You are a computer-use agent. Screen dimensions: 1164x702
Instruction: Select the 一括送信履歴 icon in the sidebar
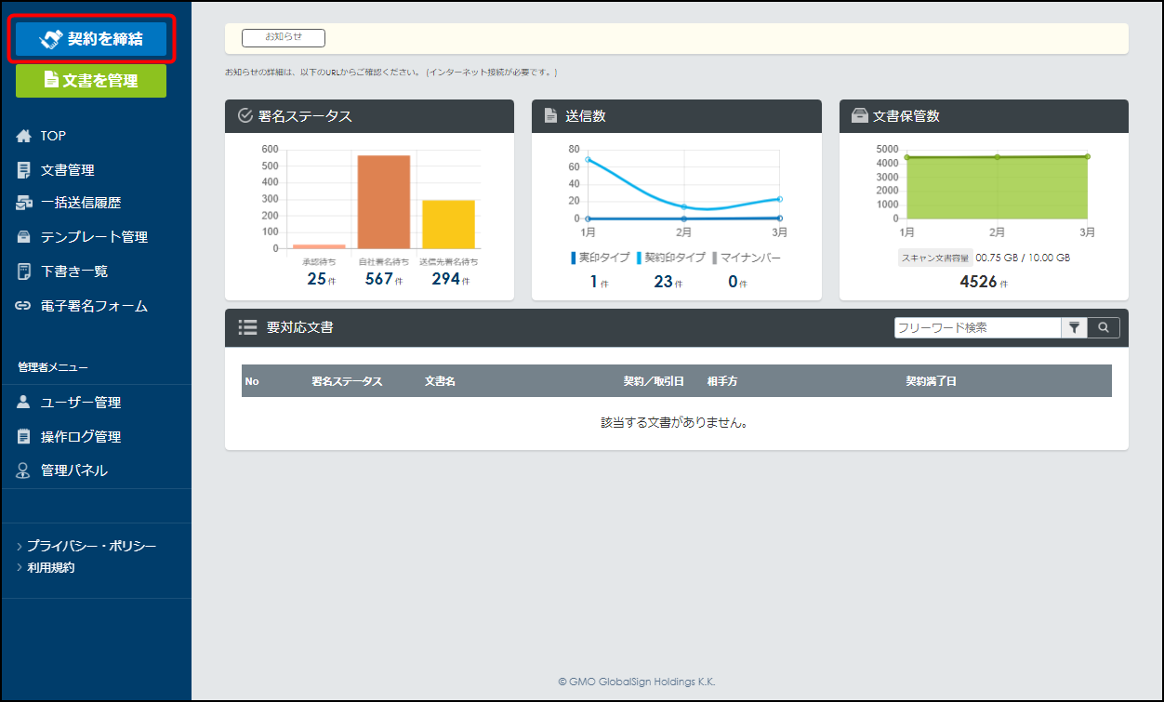[24, 203]
